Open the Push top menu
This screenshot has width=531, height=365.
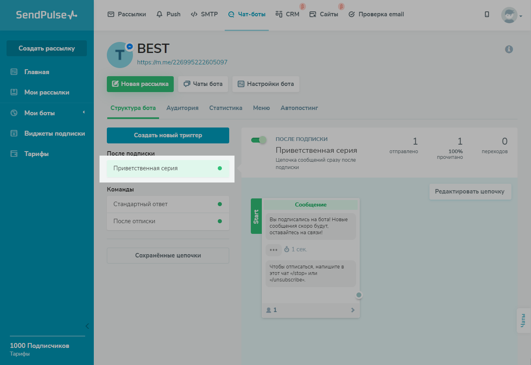[x=168, y=14]
